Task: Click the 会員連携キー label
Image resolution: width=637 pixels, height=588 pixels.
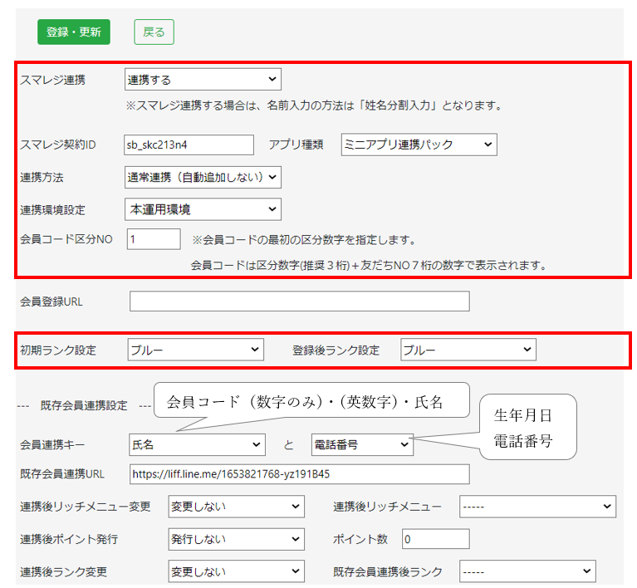Action: tap(52, 445)
